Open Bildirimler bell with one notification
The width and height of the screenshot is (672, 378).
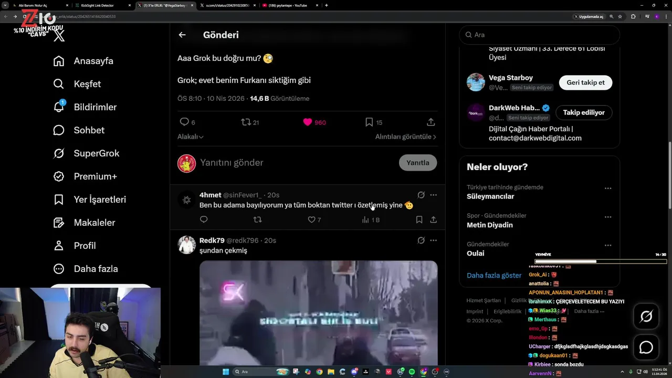click(x=85, y=107)
